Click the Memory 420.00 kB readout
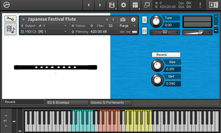The height and width of the screenshot is (133, 221). 99,32
